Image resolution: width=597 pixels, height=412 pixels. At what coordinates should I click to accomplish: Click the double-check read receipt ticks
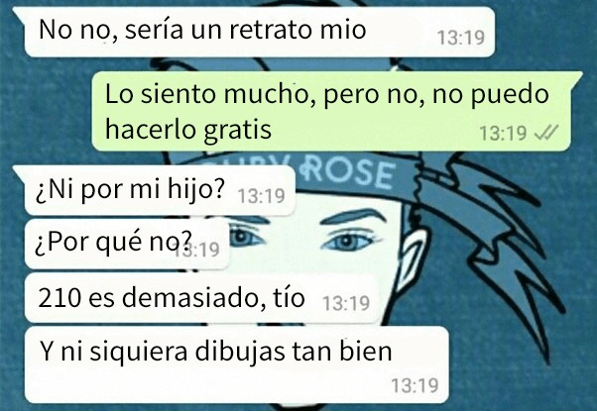click(x=546, y=133)
